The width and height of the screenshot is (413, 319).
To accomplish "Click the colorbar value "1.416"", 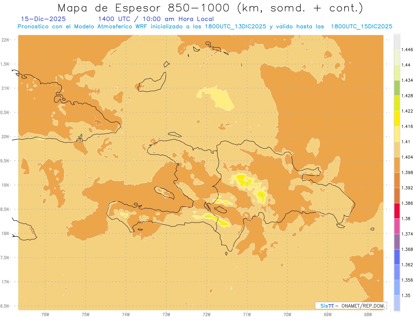I will (x=407, y=126).
